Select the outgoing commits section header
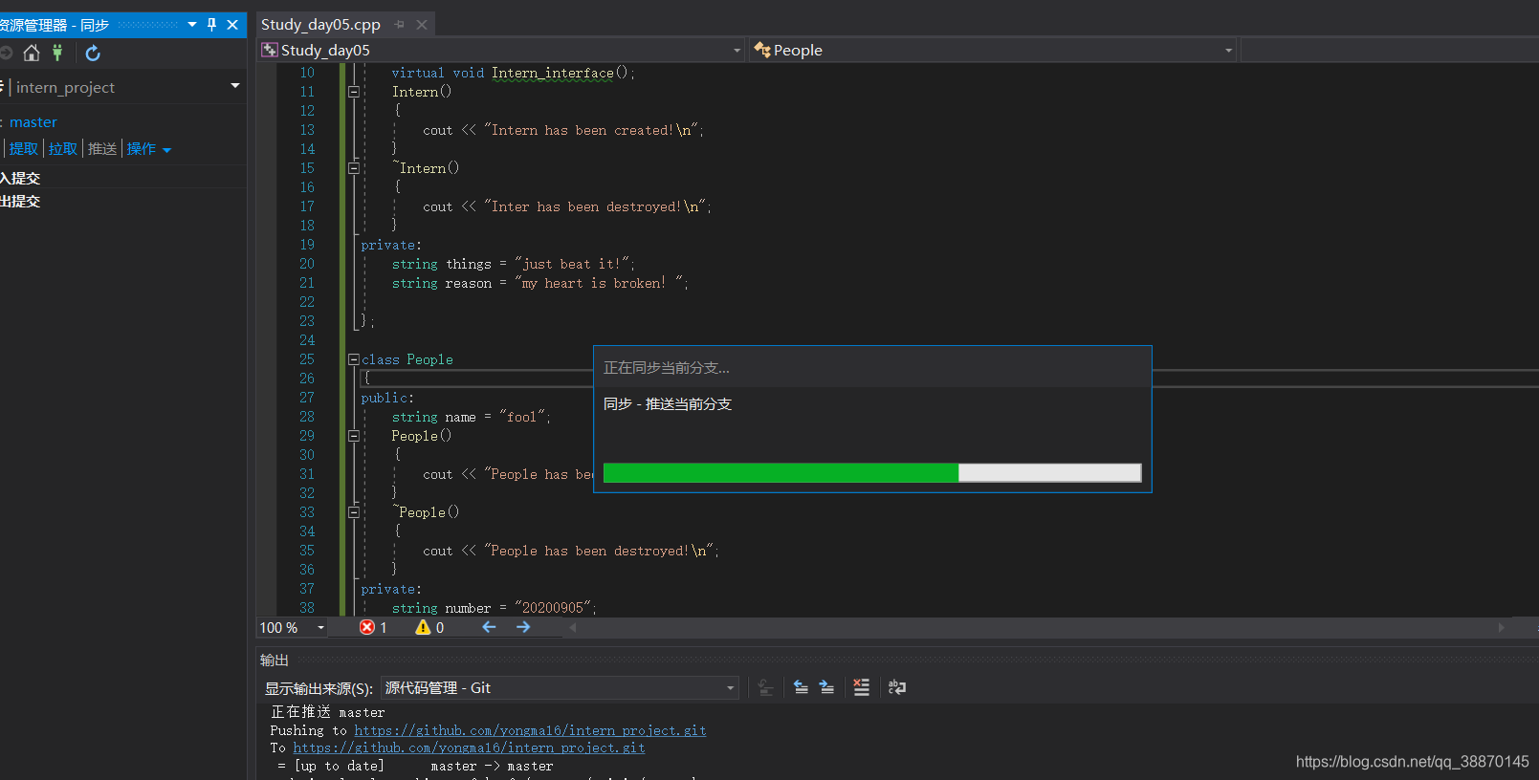This screenshot has height=780, width=1539. pyautogui.click(x=20, y=202)
